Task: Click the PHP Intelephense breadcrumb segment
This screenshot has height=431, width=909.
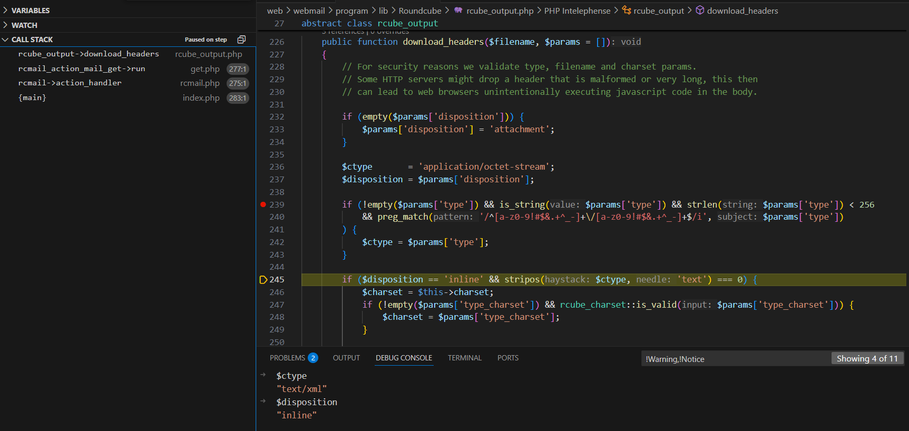Action: (x=578, y=11)
